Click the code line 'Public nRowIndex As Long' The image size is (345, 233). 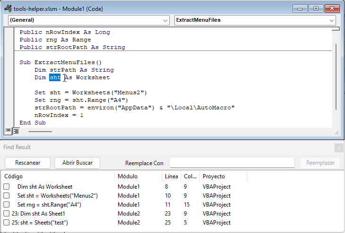(x=65, y=32)
